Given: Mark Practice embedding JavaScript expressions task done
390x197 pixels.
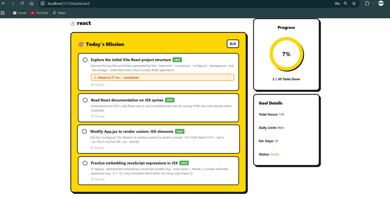Looking at the screenshot, I should click(x=85, y=163).
